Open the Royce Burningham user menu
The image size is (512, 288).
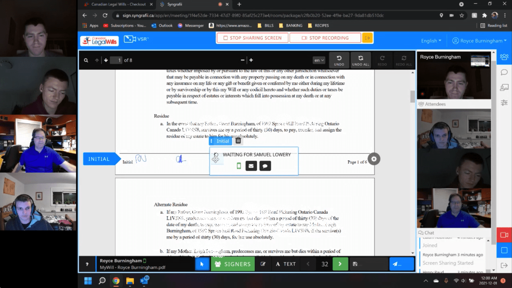[479, 41]
